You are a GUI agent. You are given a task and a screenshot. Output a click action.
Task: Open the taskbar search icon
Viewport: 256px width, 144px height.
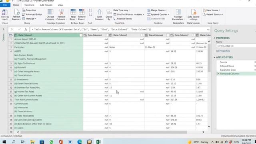[14, 142]
